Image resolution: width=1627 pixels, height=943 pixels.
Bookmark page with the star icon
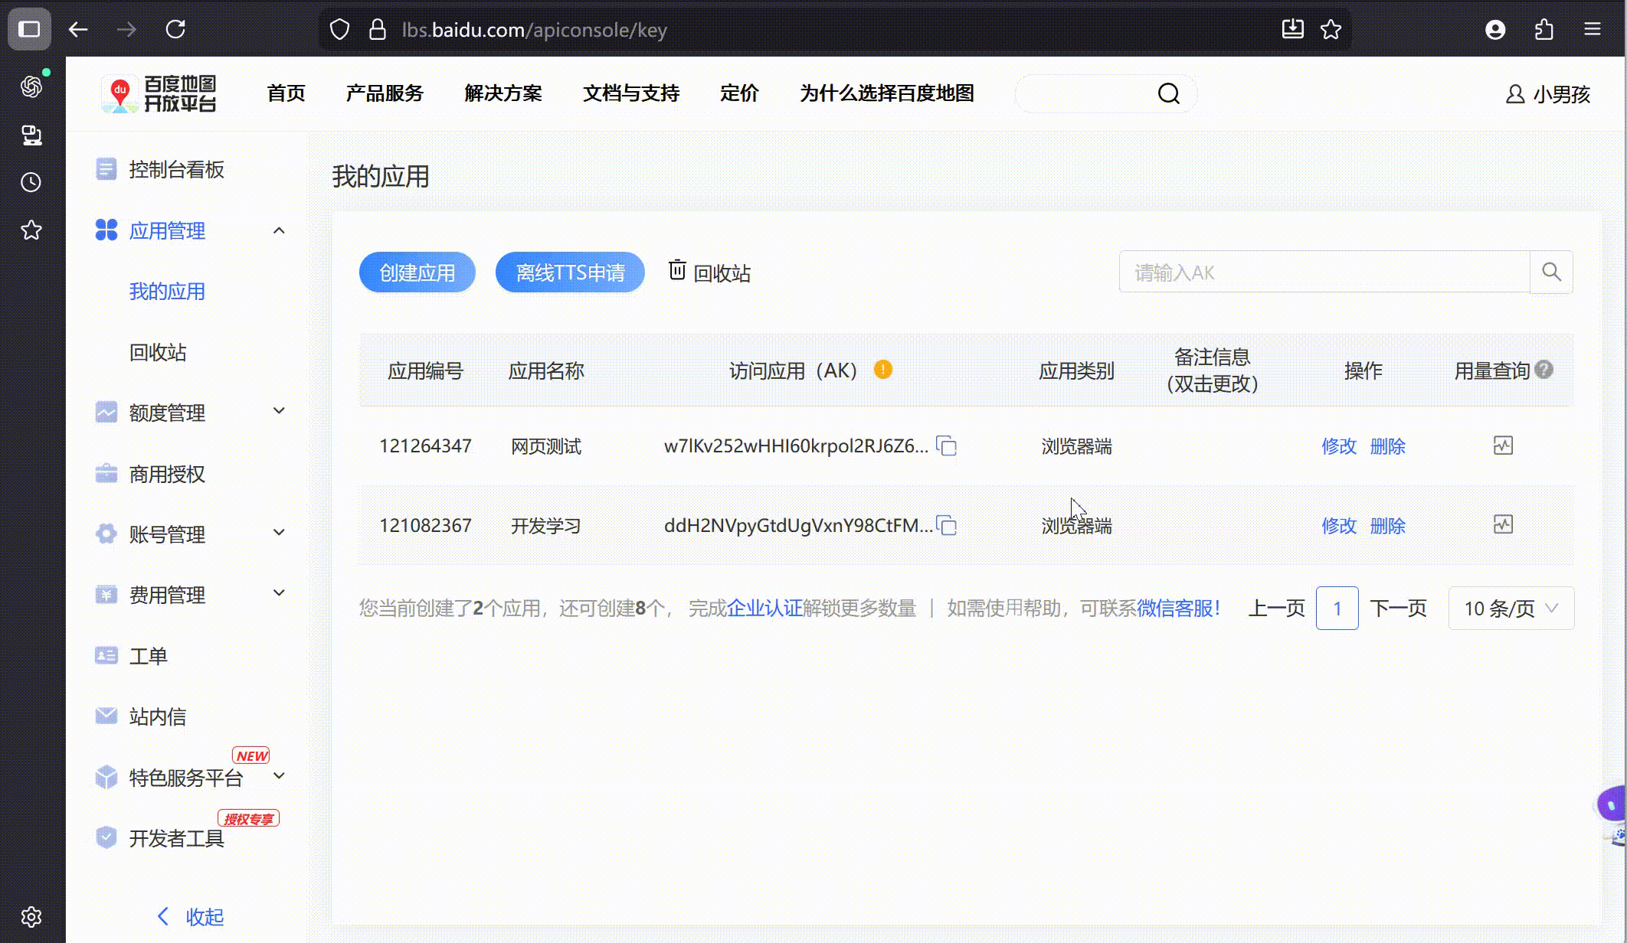click(1331, 30)
